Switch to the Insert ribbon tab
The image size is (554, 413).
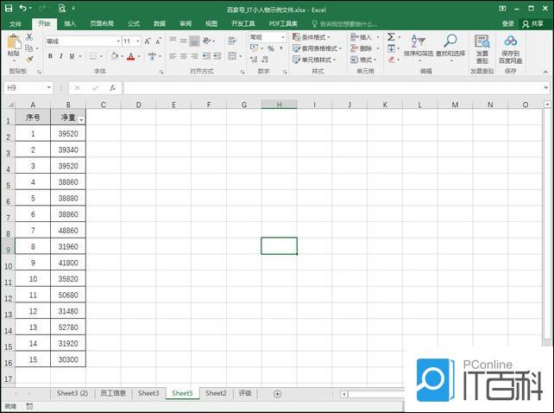point(70,23)
